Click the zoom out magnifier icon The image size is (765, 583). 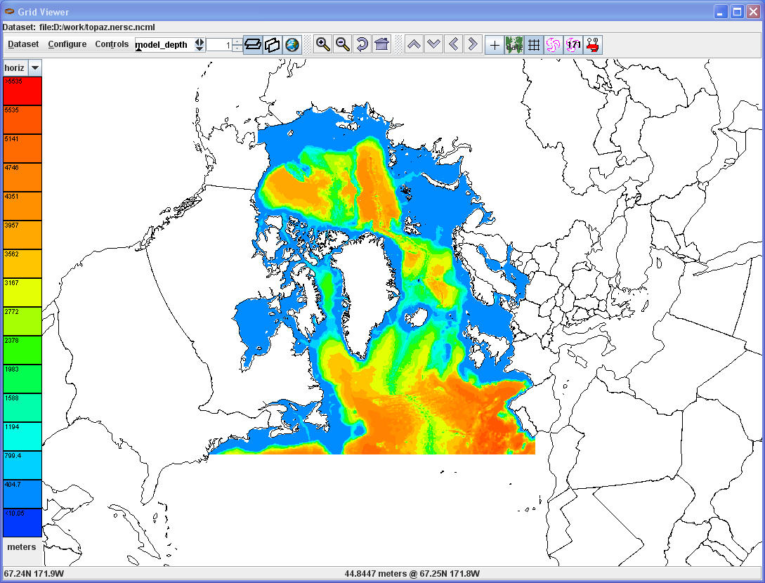[343, 44]
